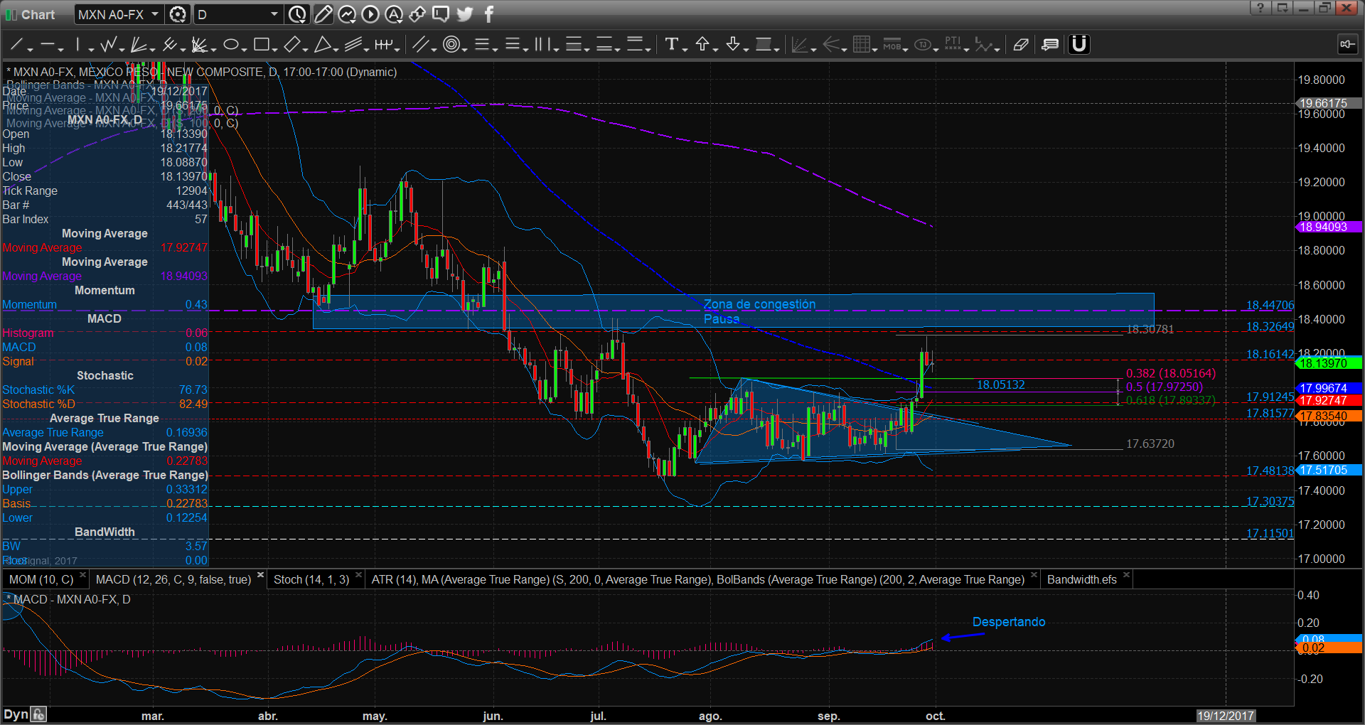This screenshot has height=725, width=1365.
Task: Select the down arrow marker tool
Action: (733, 45)
